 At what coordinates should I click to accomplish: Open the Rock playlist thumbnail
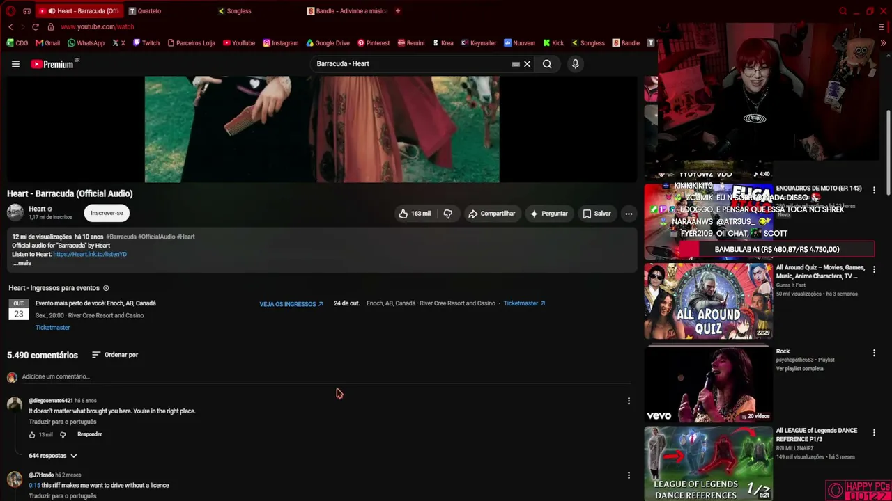pos(709,384)
